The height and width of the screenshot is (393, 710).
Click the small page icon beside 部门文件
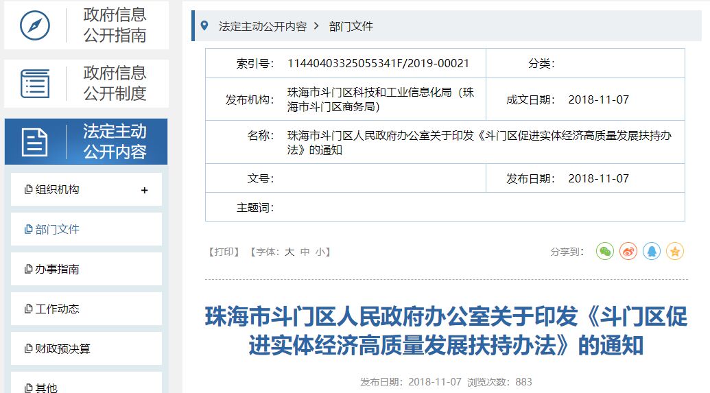click(28, 229)
